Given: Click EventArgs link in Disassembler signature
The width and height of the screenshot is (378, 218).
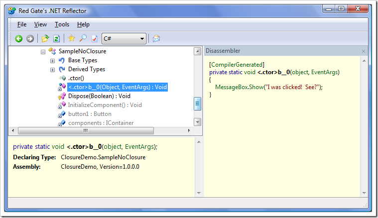Looking at the screenshot, I should 324,72.
